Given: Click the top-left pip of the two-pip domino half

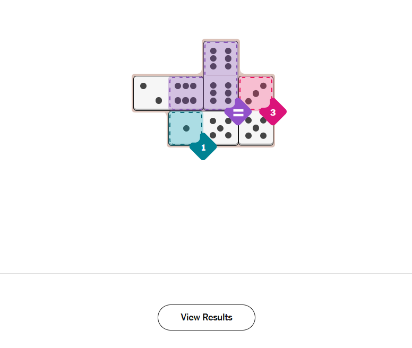Looking at the screenshot, I should (143, 86).
